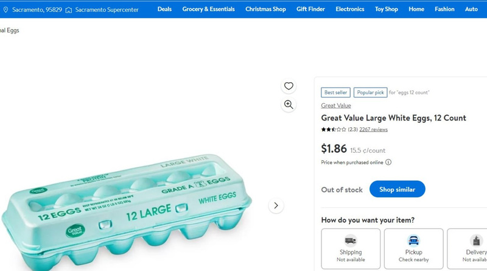Open Grocery & Essentials menu

coord(208,9)
